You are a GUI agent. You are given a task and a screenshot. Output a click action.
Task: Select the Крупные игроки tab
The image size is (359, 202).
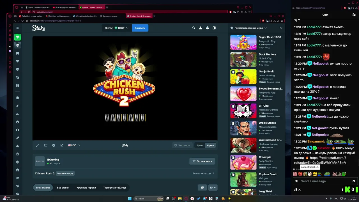(86, 188)
